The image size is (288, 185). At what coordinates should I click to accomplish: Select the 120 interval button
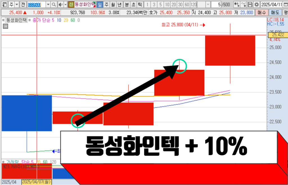(x=193, y=4)
